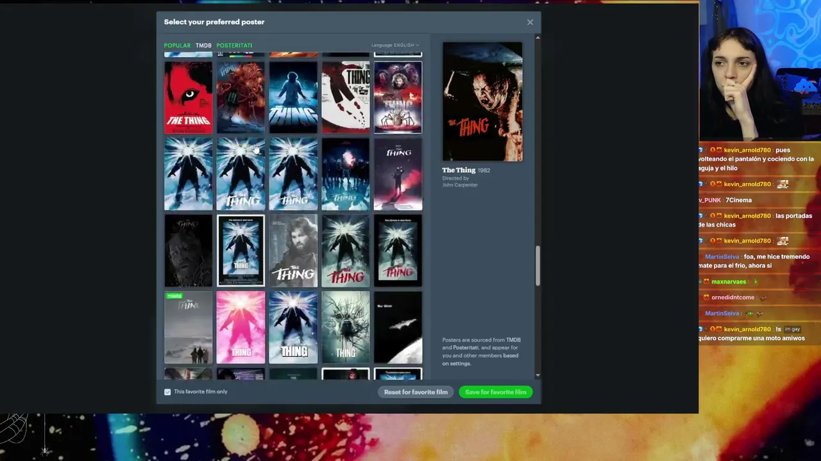Click the maxnarvaes username in chat

(729, 282)
